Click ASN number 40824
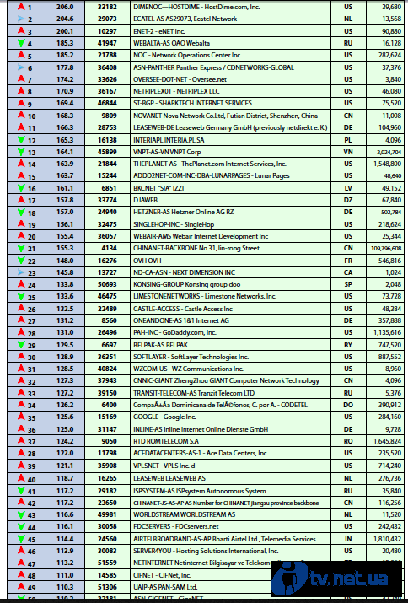This screenshot has height=603, width=408. point(107,369)
